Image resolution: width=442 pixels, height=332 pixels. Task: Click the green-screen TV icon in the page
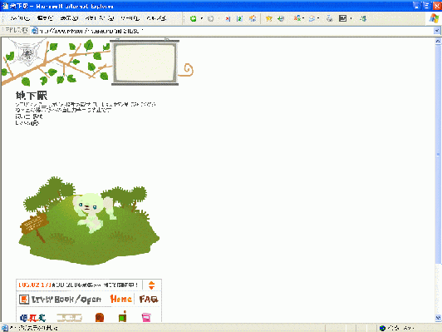(123, 317)
